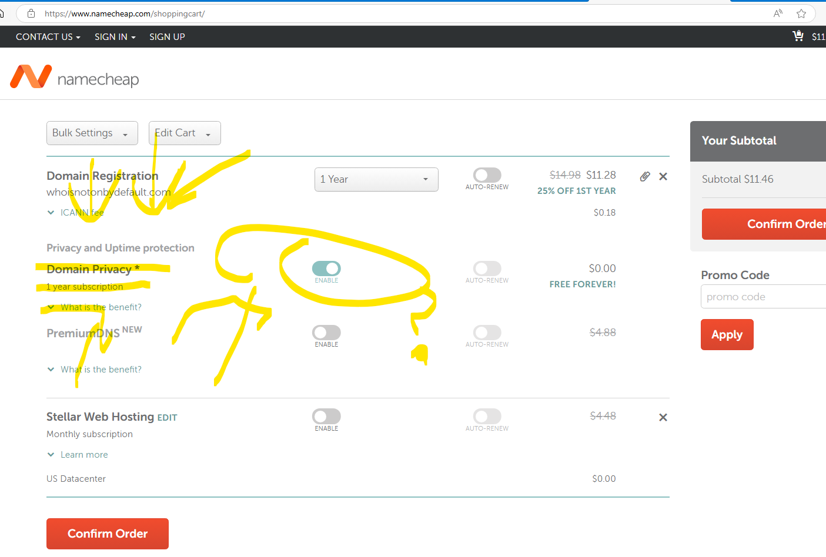The image size is (826, 557).
Task: Click the $11.28 domain price
Action: click(601, 175)
